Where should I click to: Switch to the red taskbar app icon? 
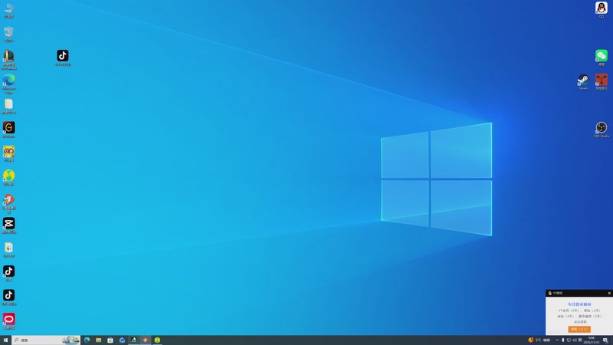coord(146,340)
